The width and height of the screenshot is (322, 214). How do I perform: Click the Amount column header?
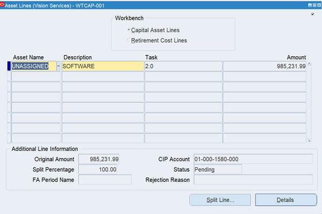point(296,57)
